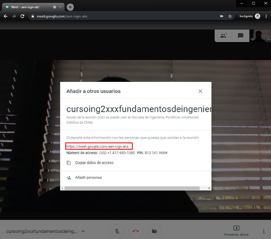This screenshot has width=271, height=239.
Task: Hang up the call
Action: coord(136,231)
